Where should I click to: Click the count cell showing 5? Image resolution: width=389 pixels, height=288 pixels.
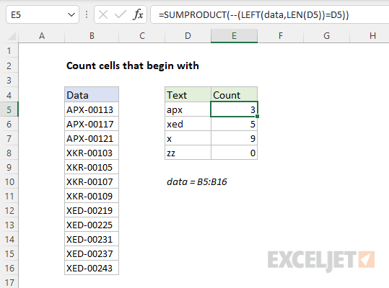[234, 124]
